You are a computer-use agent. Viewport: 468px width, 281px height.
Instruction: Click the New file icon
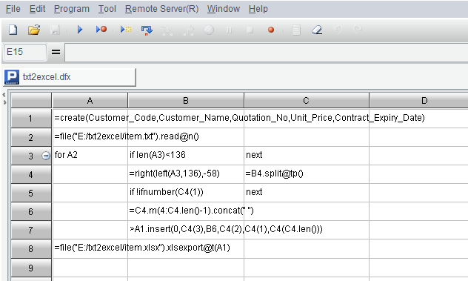(x=13, y=30)
